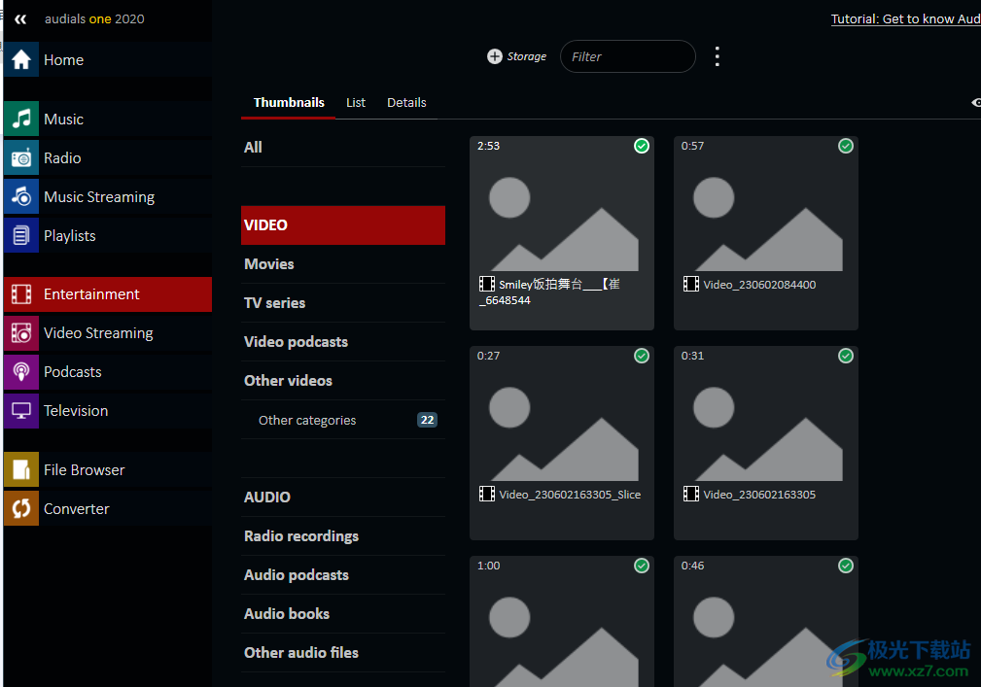981x687 pixels.
Task: Open the Video podcasts category
Action: [343, 341]
